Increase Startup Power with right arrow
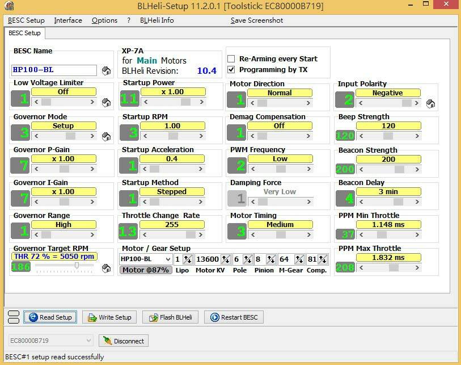The height and width of the screenshot is (365, 461). click(x=202, y=102)
